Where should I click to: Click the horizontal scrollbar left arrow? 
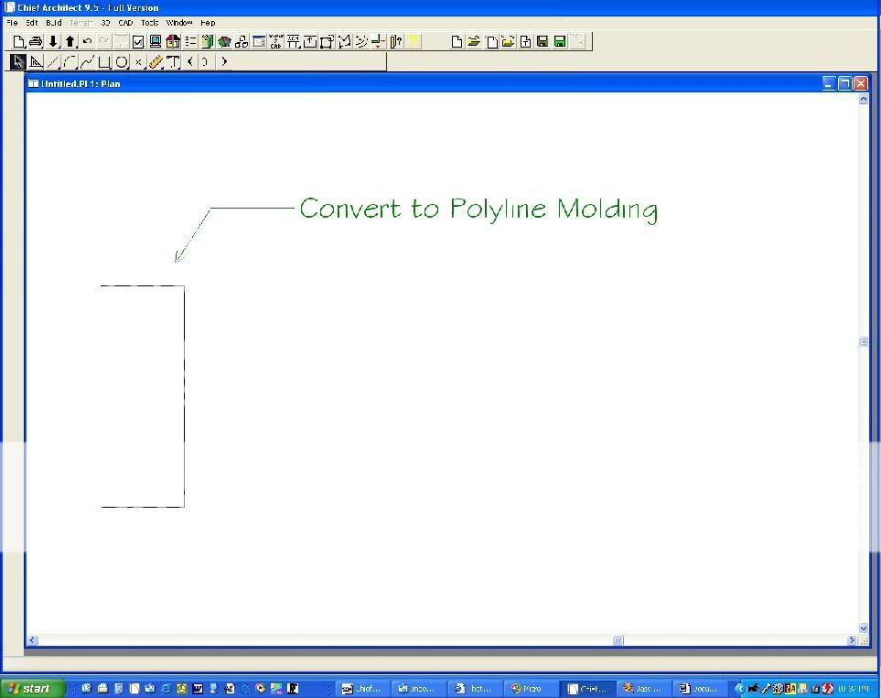[32, 640]
